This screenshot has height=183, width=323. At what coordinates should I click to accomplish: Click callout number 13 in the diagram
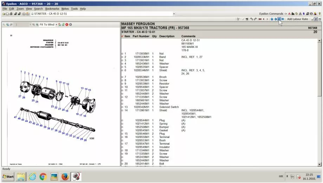(82, 88)
